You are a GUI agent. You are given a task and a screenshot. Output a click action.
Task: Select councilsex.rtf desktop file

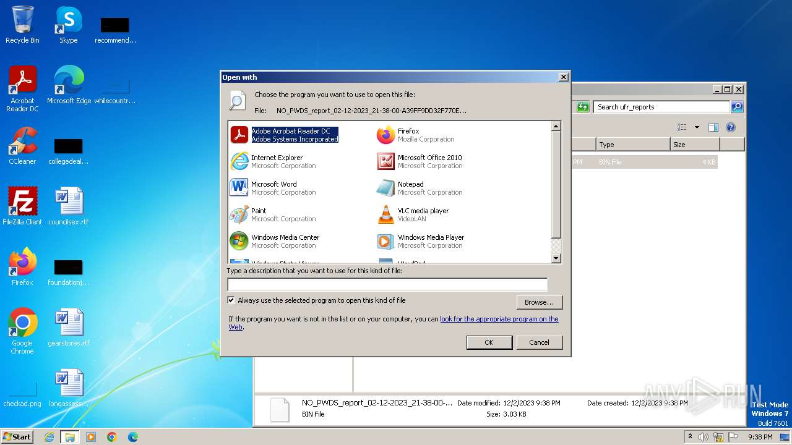tap(69, 206)
